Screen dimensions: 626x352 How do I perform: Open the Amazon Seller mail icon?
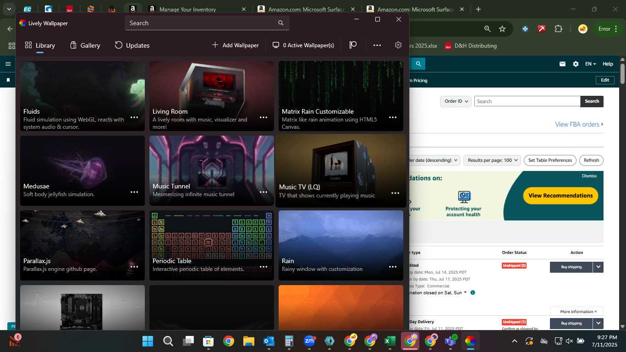pyautogui.click(x=562, y=64)
